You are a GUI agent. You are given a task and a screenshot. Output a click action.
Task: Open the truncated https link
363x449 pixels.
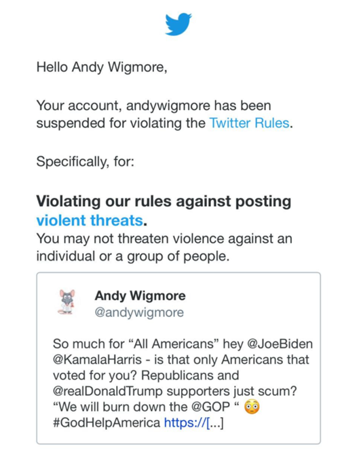pos(193,422)
